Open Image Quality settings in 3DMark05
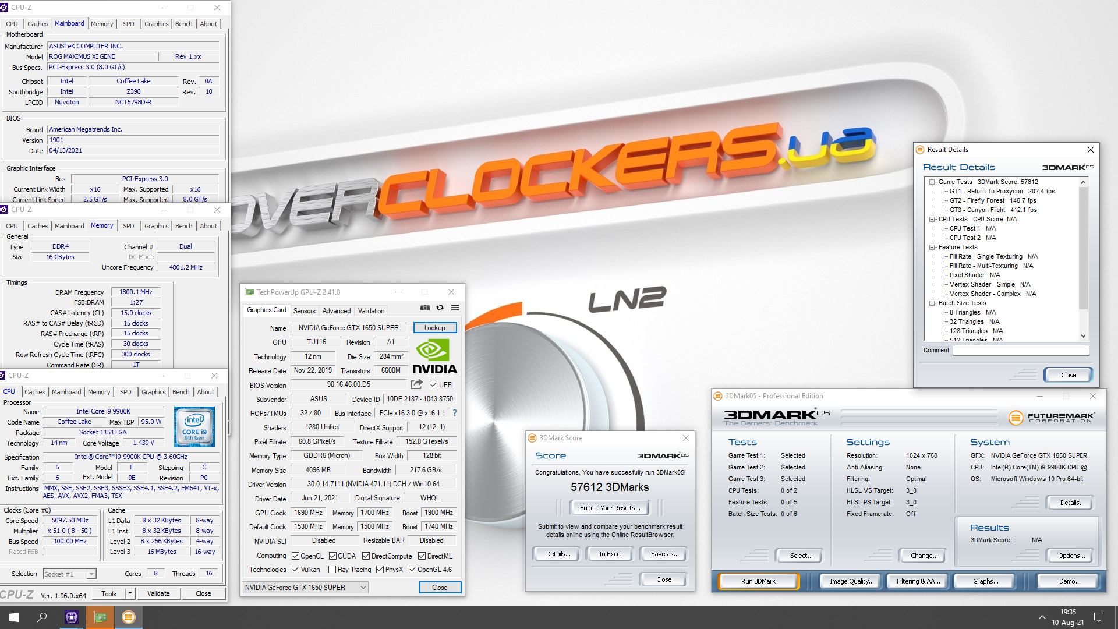Screen dimensions: 1118x629 (851, 581)
